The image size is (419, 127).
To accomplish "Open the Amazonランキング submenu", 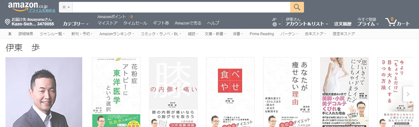I will [x=116, y=34].
